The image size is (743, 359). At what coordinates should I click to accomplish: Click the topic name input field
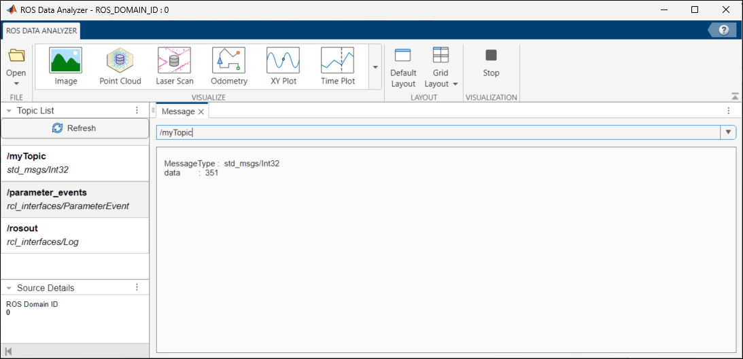(438, 133)
